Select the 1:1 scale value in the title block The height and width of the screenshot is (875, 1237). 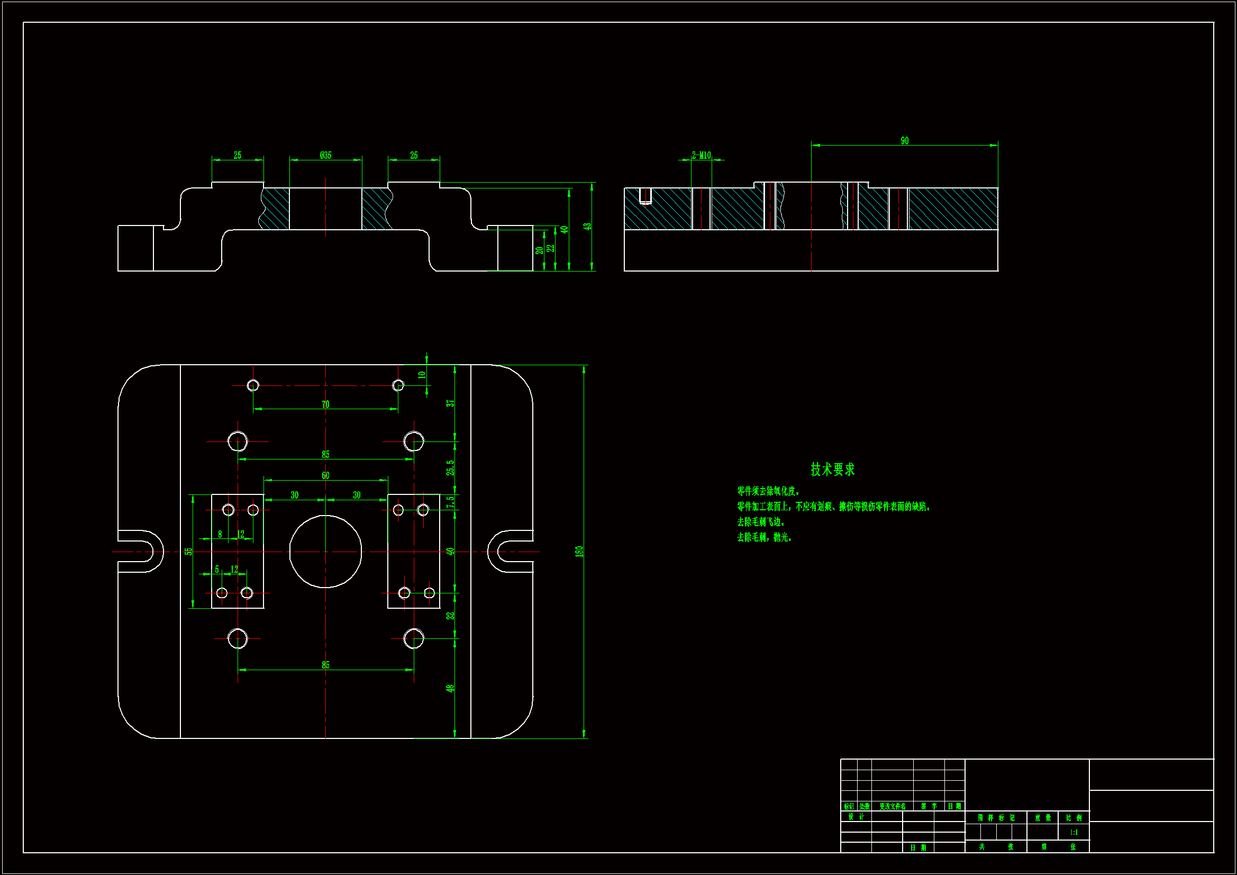coord(1074,833)
